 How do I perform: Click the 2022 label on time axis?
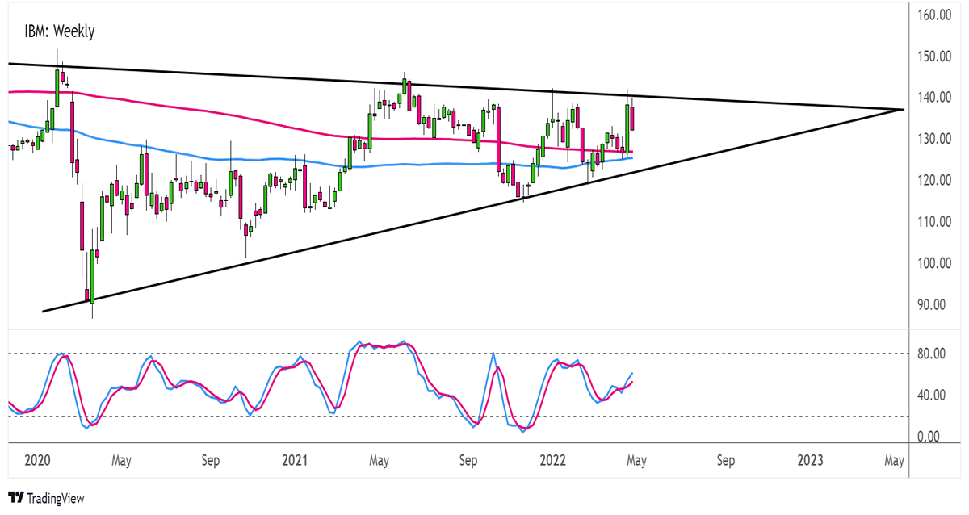(552, 461)
